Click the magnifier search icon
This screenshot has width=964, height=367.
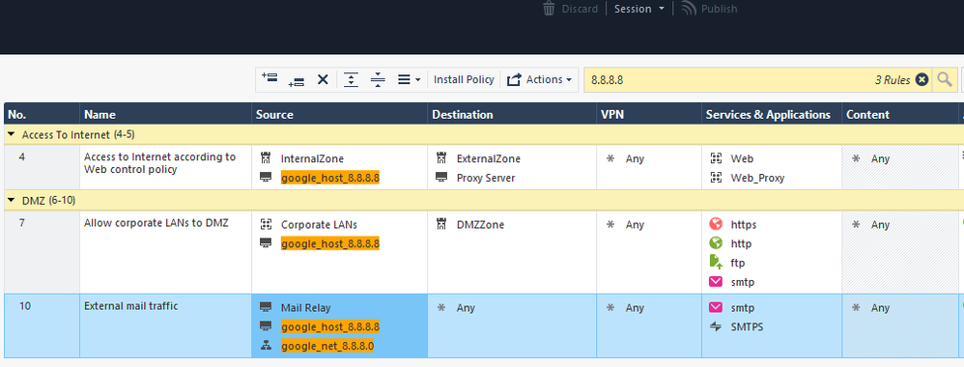944,79
